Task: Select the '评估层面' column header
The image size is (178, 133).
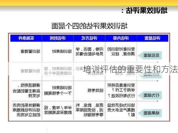Action: (152, 38)
